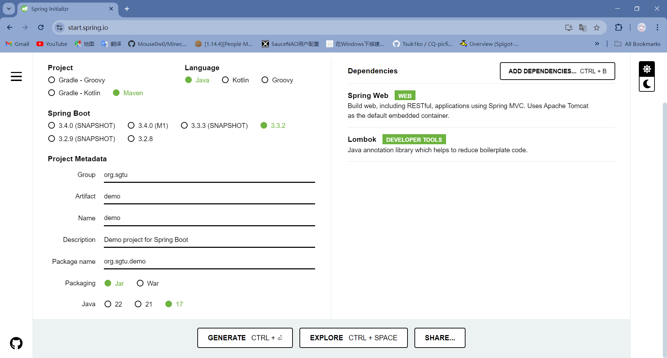The height and width of the screenshot is (358, 667).
Task: Open the Extensions puzzle icon
Action: click(x=619, y=27)
